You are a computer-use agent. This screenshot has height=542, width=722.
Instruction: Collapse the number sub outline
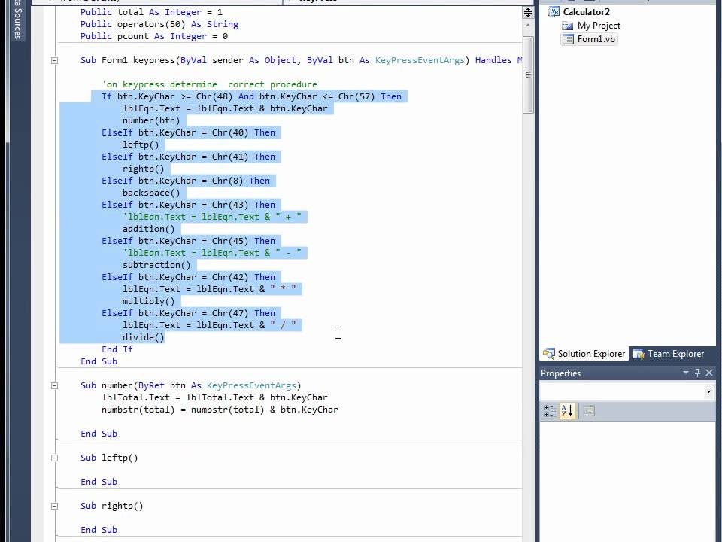(x=54, y=385)
